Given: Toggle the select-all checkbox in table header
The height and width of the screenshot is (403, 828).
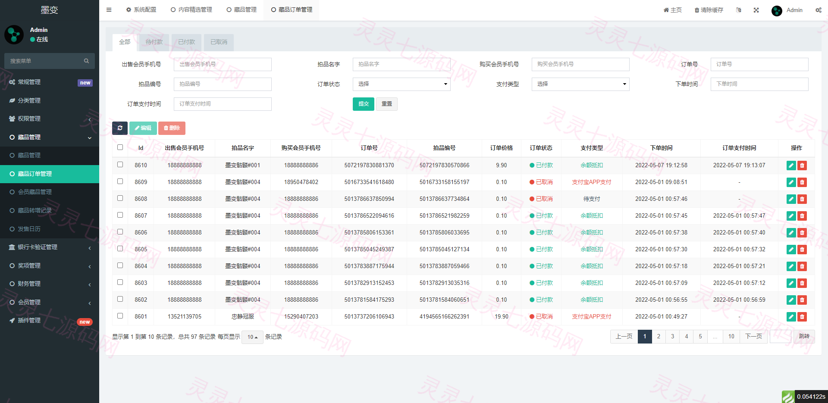Looking at the screenshot, I should 120,147.
